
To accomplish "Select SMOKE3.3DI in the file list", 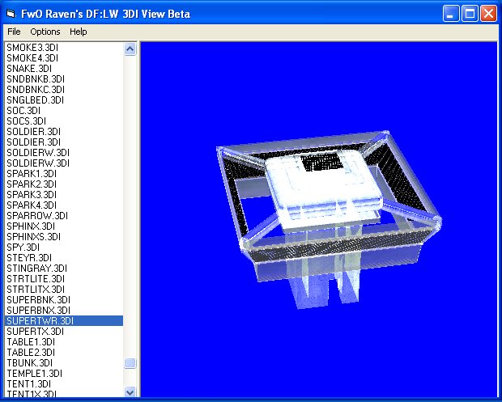I will 32,48.
